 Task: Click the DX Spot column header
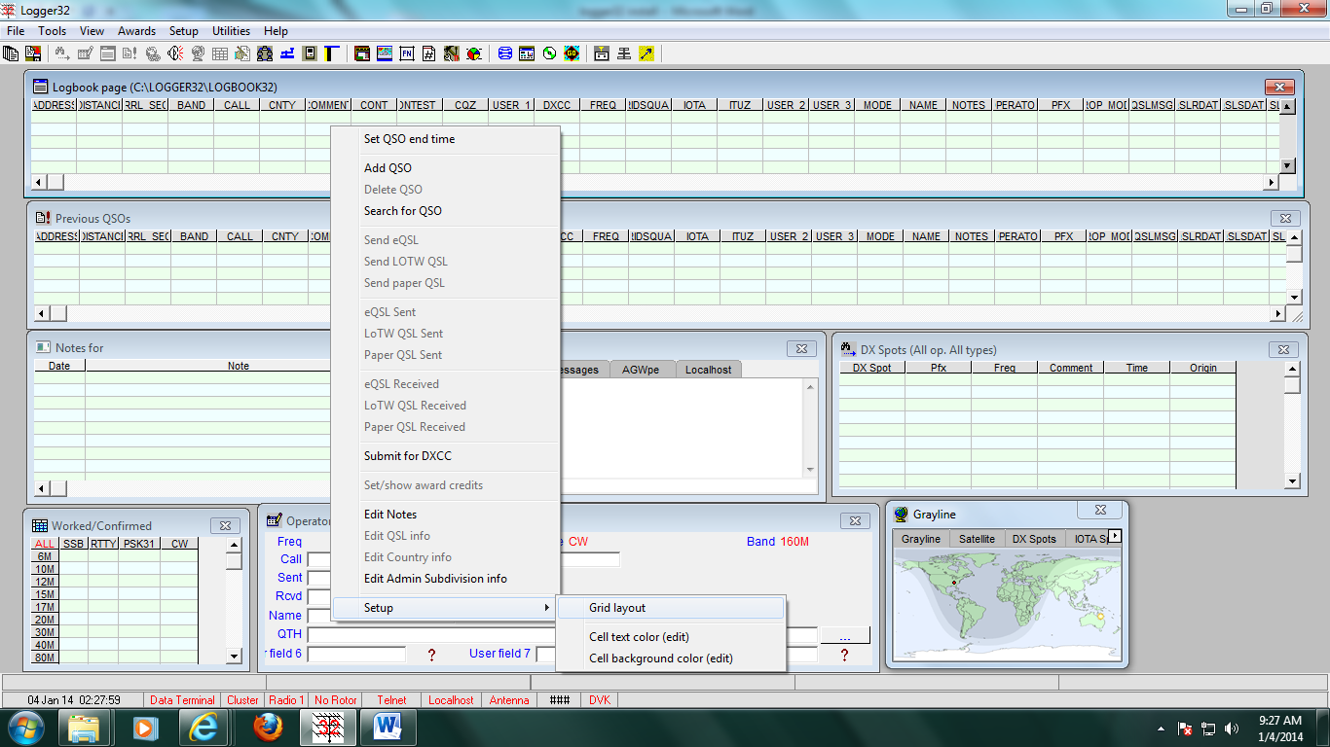(871, 368)
